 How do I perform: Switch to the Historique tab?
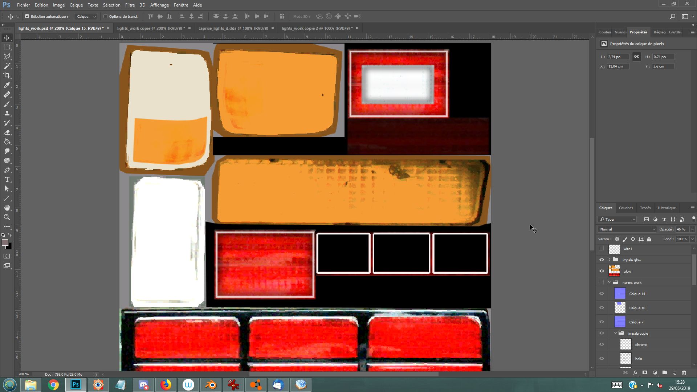(x=667, y=208)
